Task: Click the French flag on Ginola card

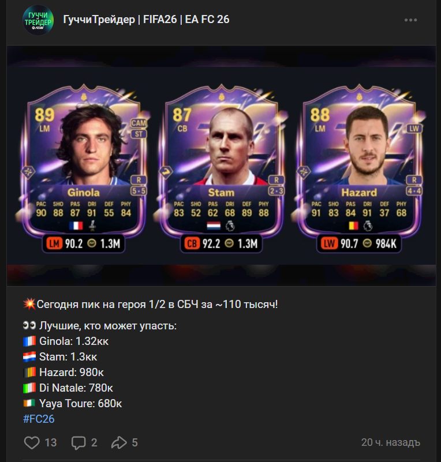Action: [x=76, y=226]
